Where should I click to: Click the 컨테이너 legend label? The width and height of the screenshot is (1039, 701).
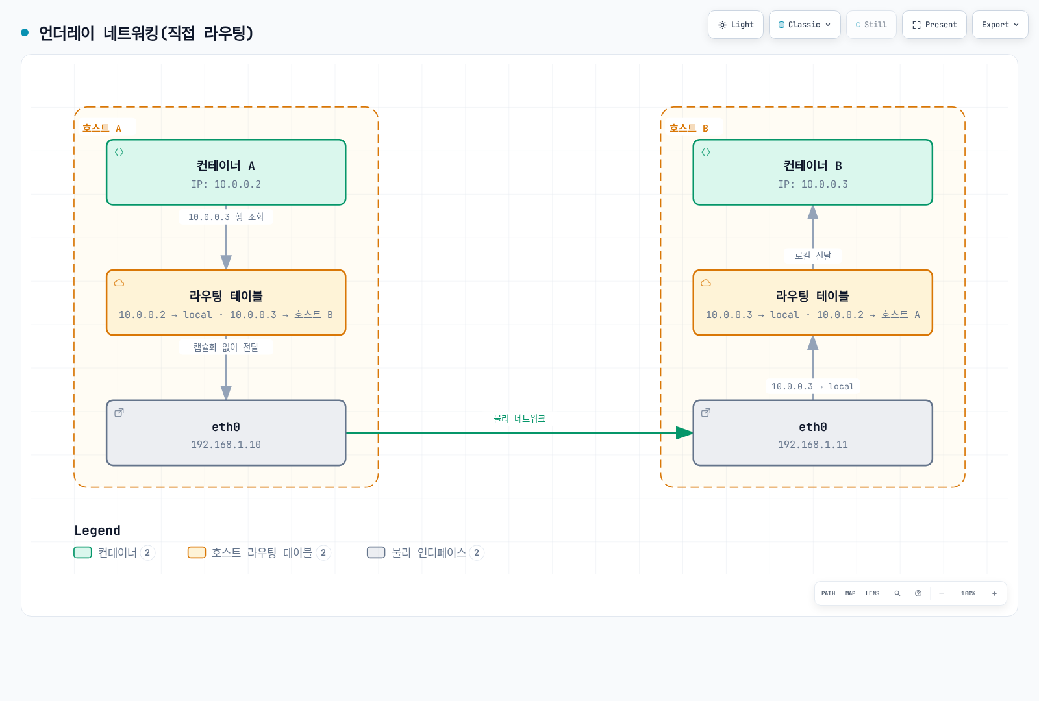coord(118,552)
